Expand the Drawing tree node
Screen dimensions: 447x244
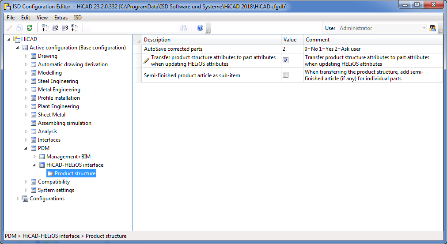tap(26, 56)
